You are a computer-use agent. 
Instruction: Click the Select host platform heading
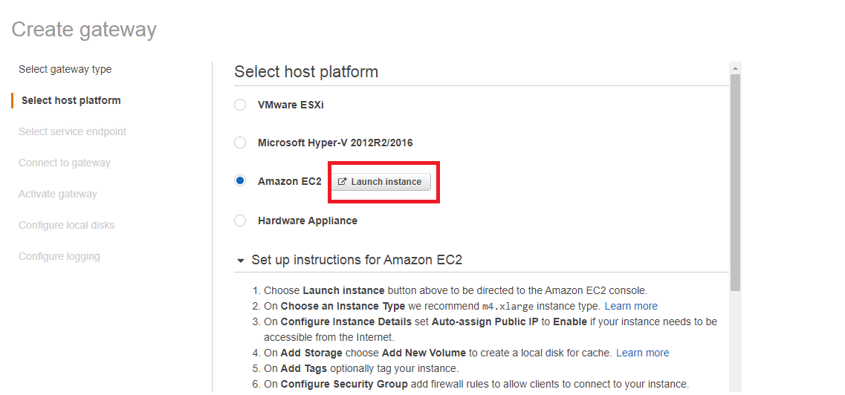point(306,72)
